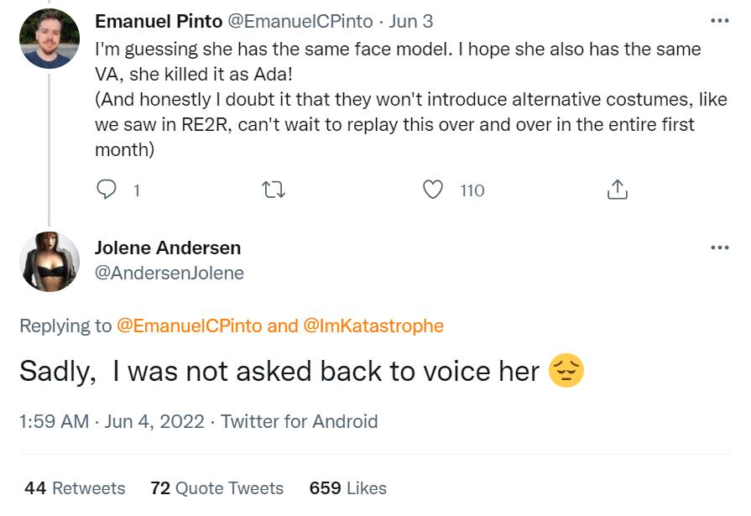
Task: Click @EmanuelCPinto in the Replying to line
Action: click(x=189, y=326)
